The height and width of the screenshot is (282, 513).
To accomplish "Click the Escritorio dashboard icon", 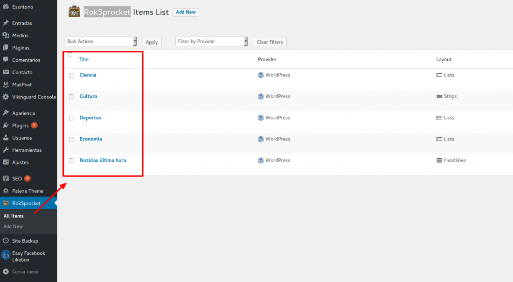I will [6, 6].
